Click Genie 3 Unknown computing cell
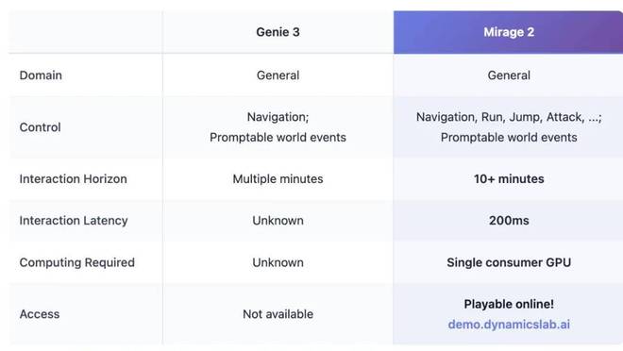The width and height of the screenshot is (623, 351). tap(278, 262)
